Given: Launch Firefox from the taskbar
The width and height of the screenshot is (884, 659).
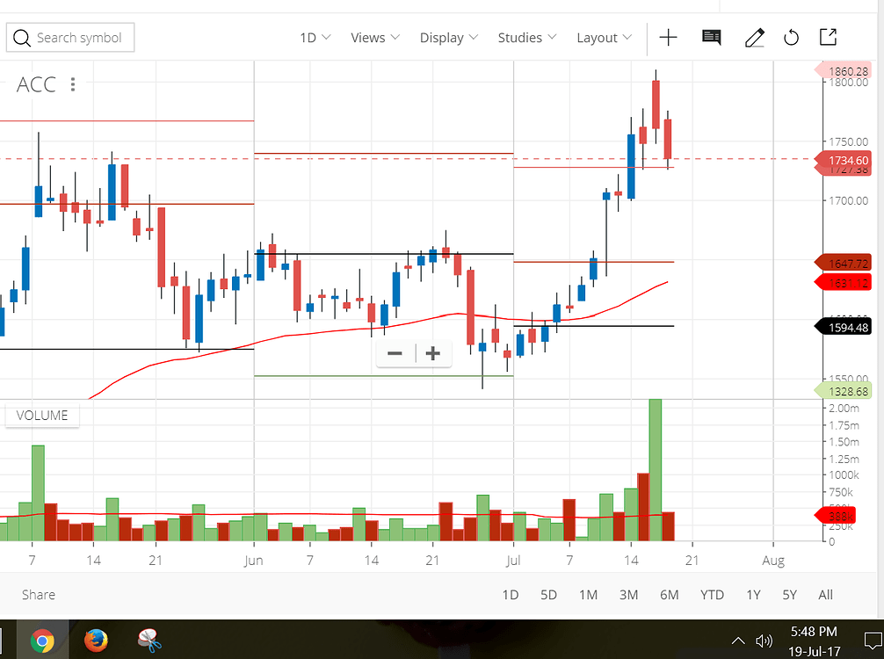Looking at the screenshot, I should click(97, 639).
